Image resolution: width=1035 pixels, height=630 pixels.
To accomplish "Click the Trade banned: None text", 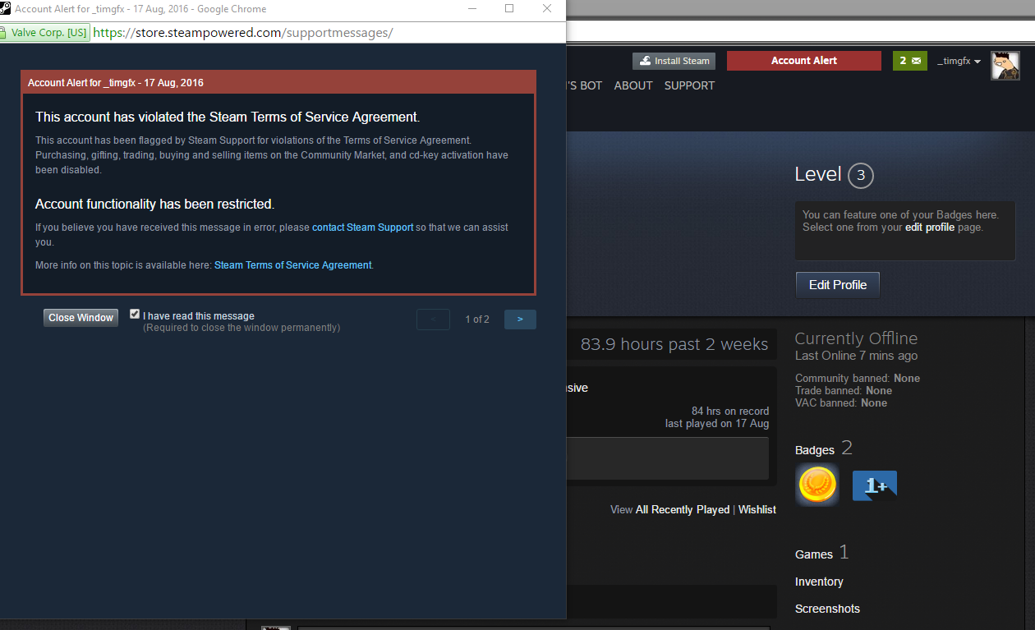I will click(844, 391).
